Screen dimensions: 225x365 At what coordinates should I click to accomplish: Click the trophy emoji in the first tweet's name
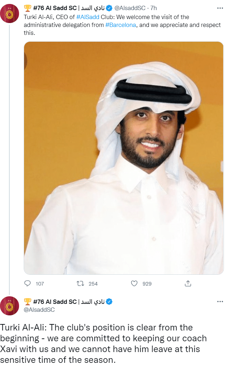27,8
